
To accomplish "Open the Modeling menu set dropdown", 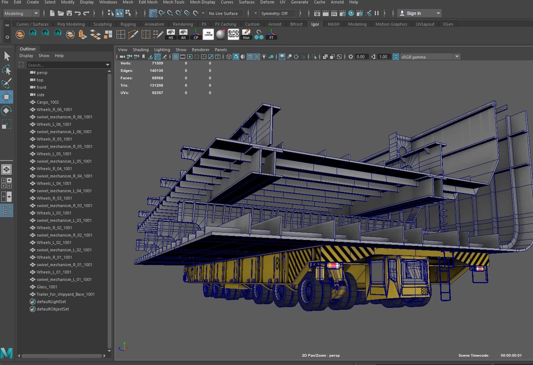I will [21, 13].
